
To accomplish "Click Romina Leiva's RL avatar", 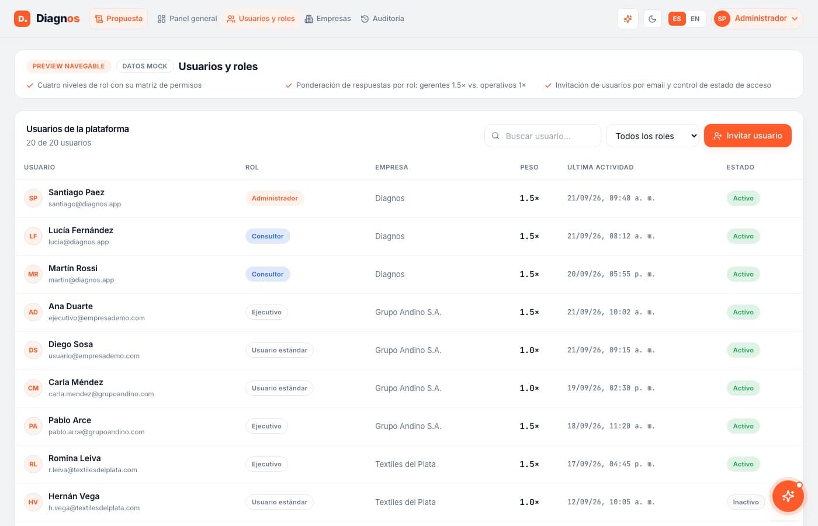I will point(33,464).
